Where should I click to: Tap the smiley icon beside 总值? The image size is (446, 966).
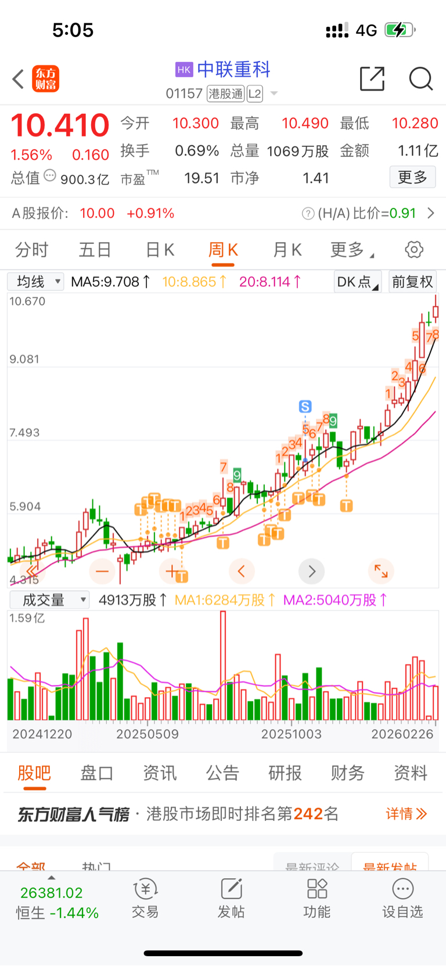tap(50, 175)
